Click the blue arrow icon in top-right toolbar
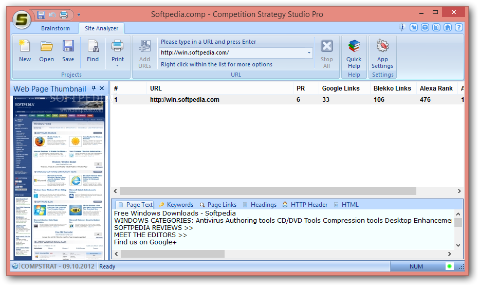This screenshot has width=479, height=286. pyautogui.click(x=414, y=27)
